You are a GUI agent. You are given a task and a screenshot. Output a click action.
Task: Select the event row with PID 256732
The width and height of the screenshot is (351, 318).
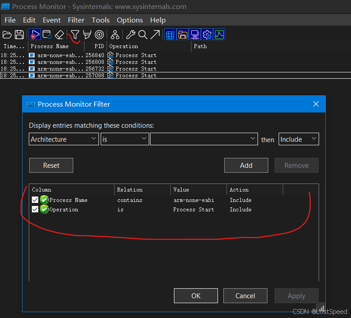[175, 69]
